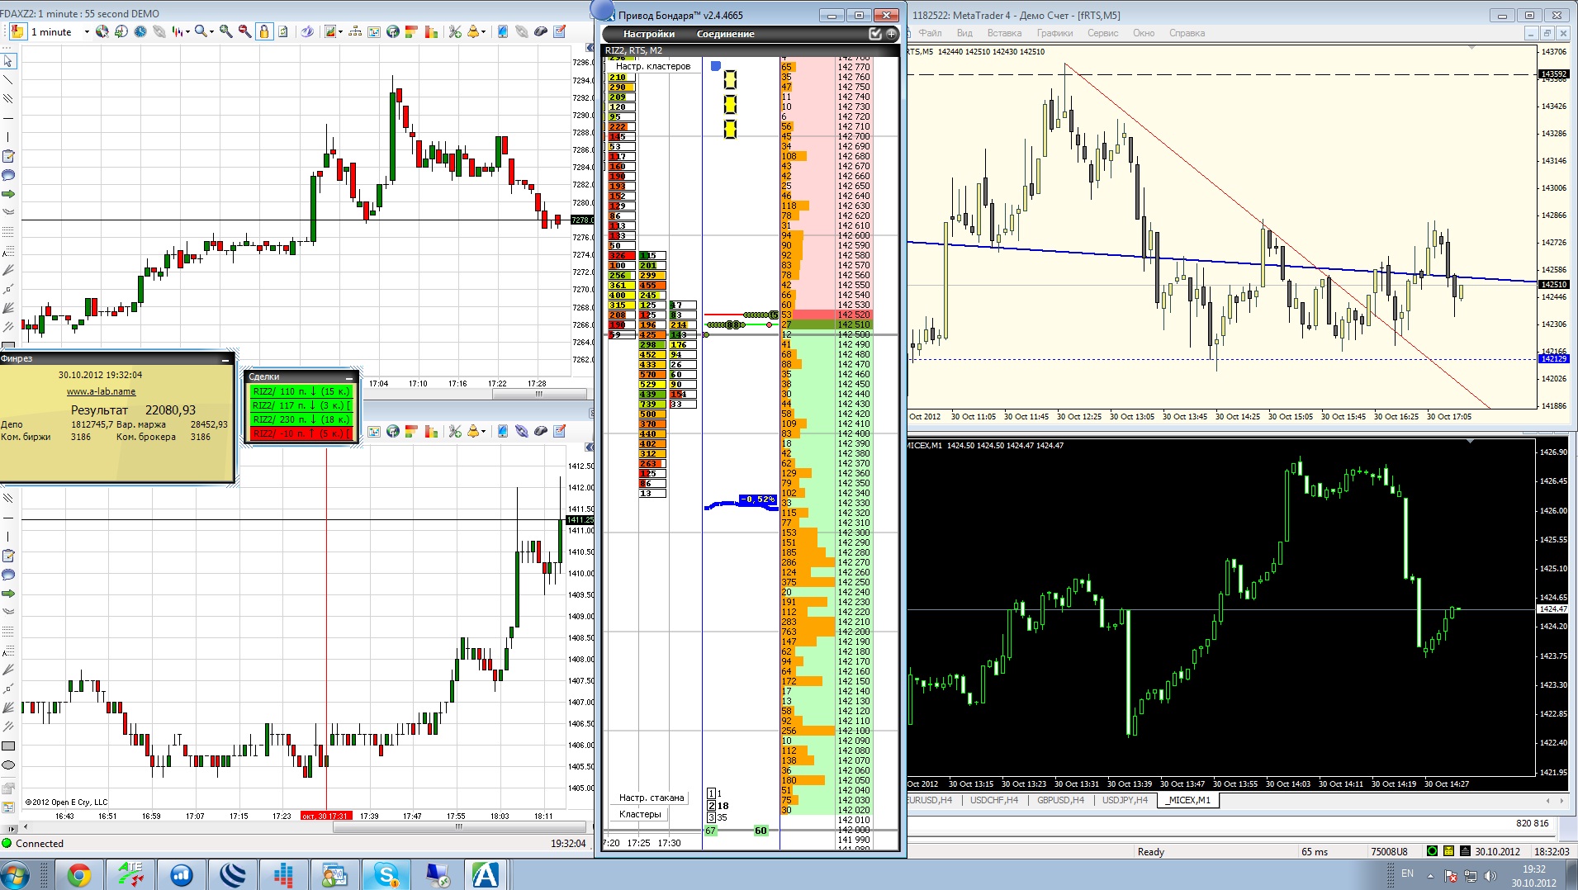Viewport: 1578px width, 890px height.
Task: Click the red okt. 30 17:31 time marker
Action: pos(326,816)
